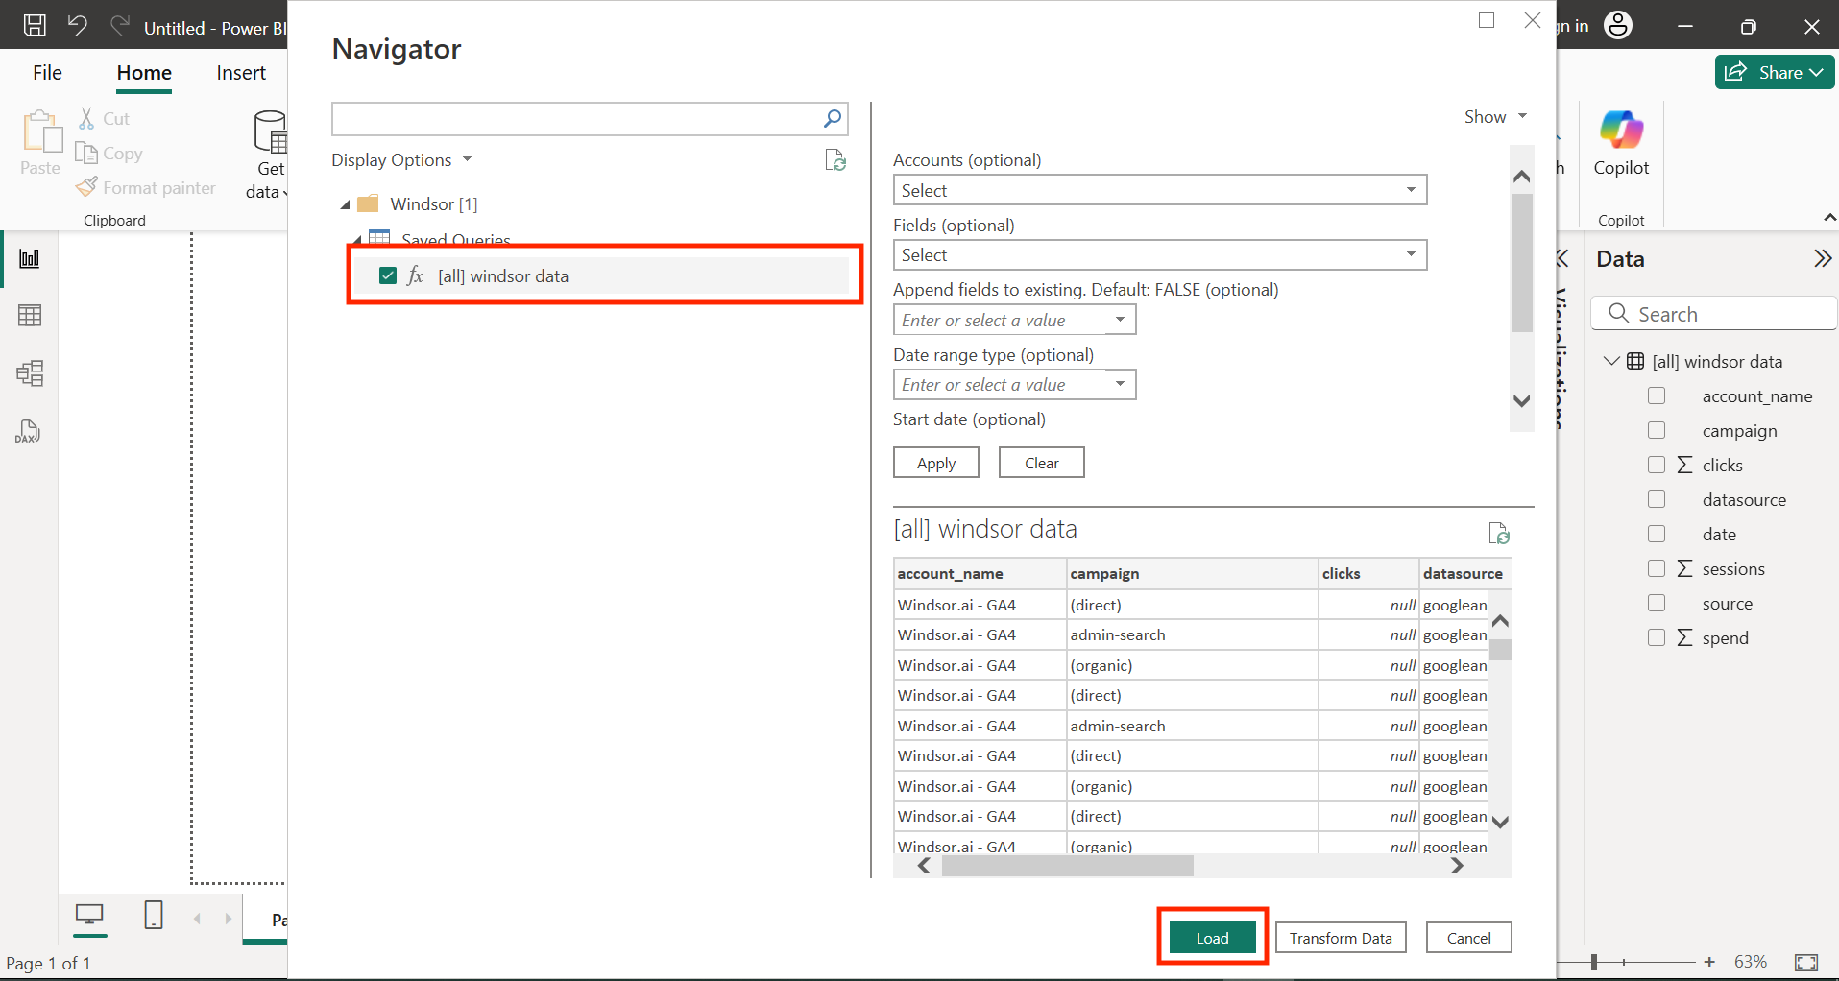Open Model view in left sidebar
This screenshot has width=1839, height=981.
pyautogui.click(x=30, y=373)
